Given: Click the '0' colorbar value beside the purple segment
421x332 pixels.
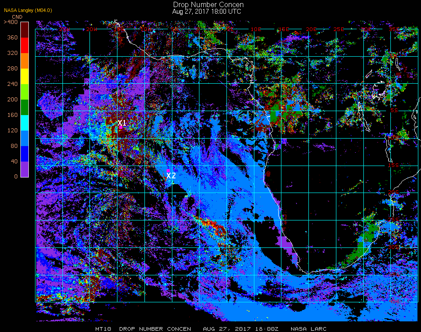Looking at the screenshot, I should (x=16, y=177).
